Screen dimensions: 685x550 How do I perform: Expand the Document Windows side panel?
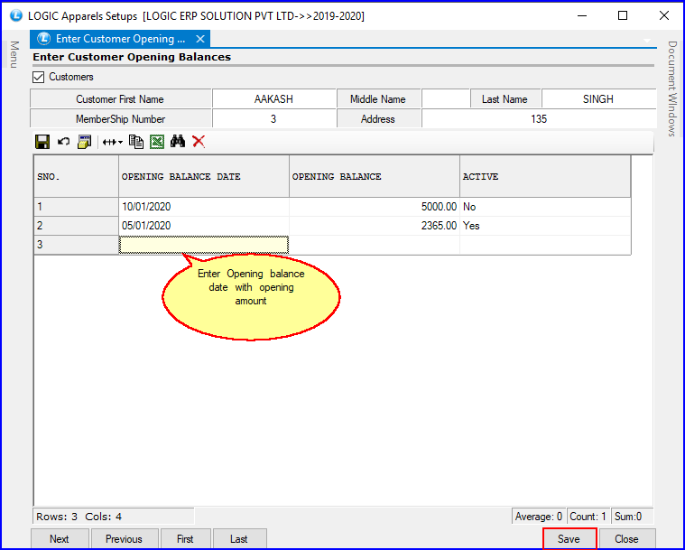tap(671, 89)
